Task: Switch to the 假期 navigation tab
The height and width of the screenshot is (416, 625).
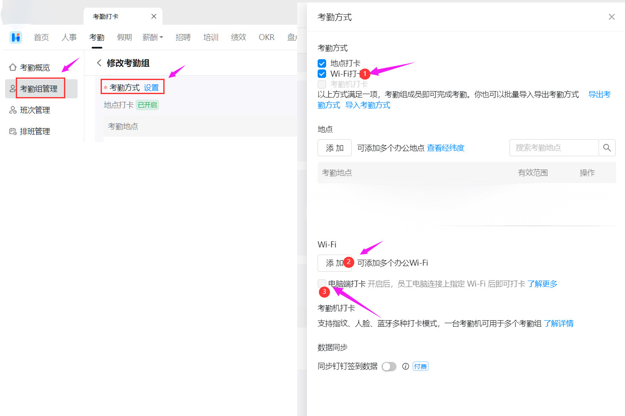Action: pos(124,37)
